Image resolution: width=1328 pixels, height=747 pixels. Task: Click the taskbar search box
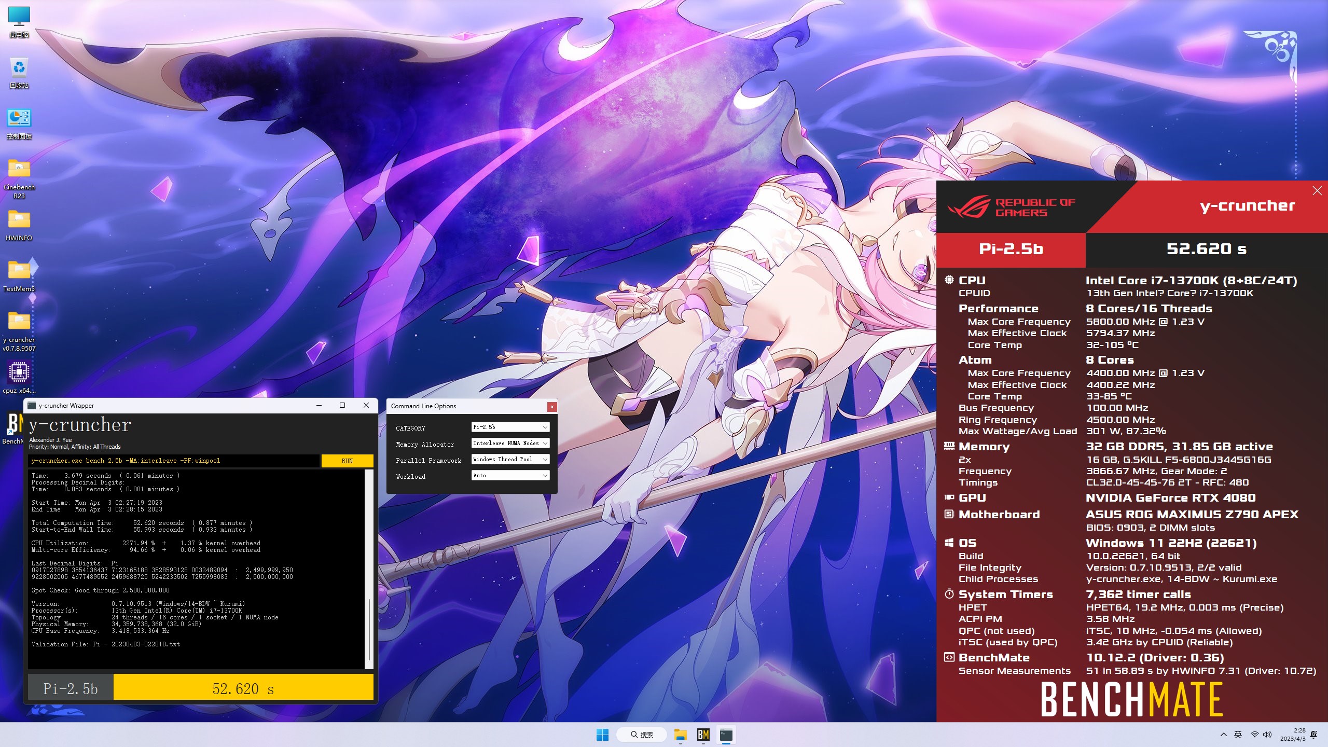(641, 735)
